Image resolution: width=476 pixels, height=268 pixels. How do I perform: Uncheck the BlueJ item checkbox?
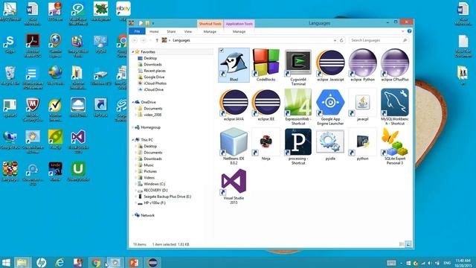tap(222, 51)
